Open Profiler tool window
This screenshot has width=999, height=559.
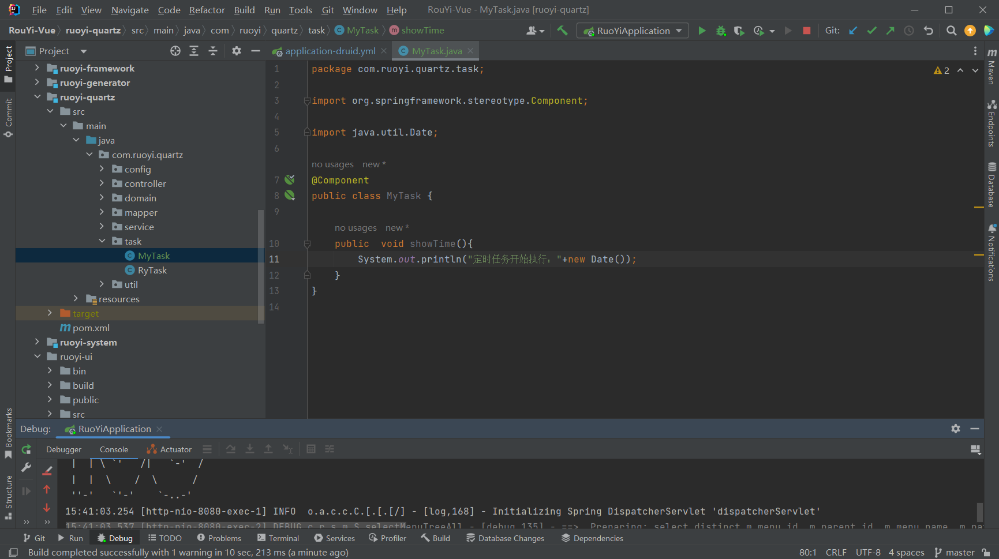click(388, 538)
